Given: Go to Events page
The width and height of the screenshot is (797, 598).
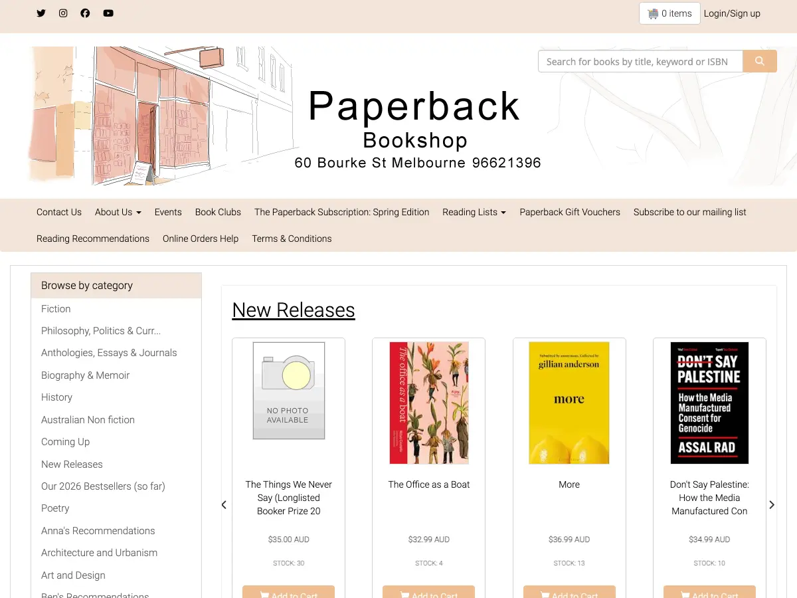Looking at the screenshot, I should tap(168, 212).
